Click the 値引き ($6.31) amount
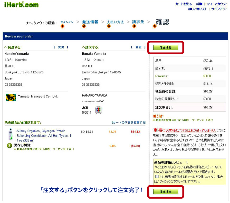 208,68
